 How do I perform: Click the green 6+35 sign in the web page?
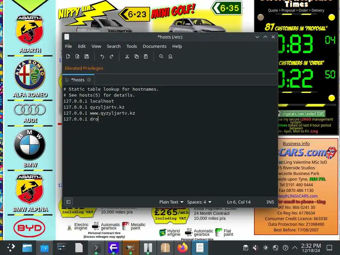(226, 8)
